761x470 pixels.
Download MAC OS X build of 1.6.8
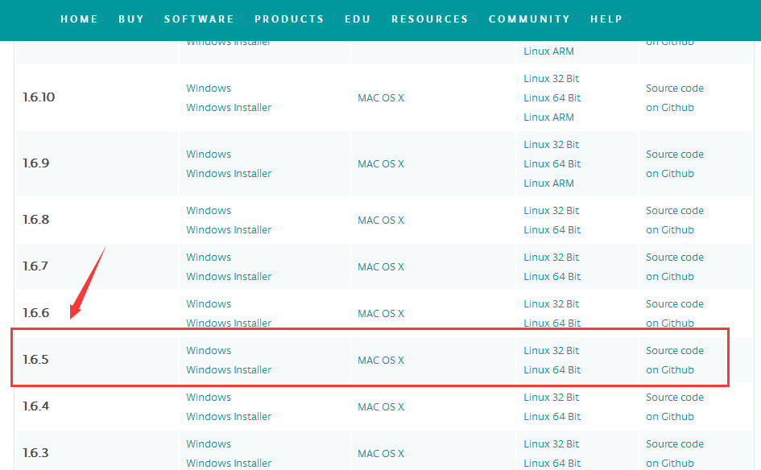[381, 221]
